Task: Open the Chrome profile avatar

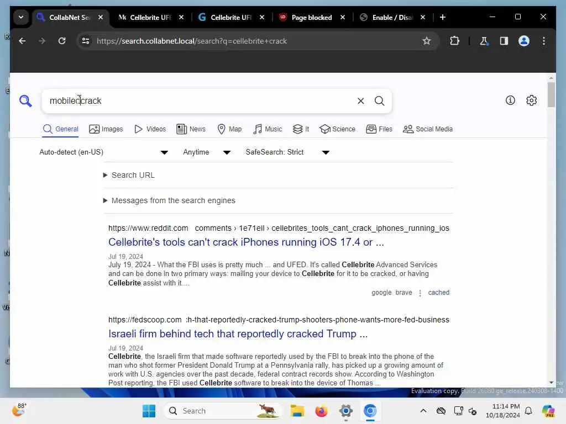Action: (524, 41)
